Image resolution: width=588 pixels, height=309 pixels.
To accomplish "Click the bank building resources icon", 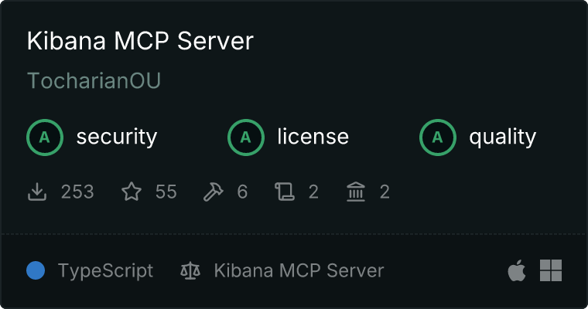I will click(356, 192).
